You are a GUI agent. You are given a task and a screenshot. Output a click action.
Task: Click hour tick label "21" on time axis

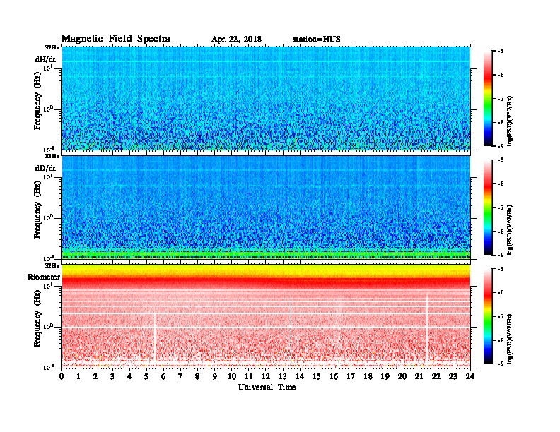[419, 376]
